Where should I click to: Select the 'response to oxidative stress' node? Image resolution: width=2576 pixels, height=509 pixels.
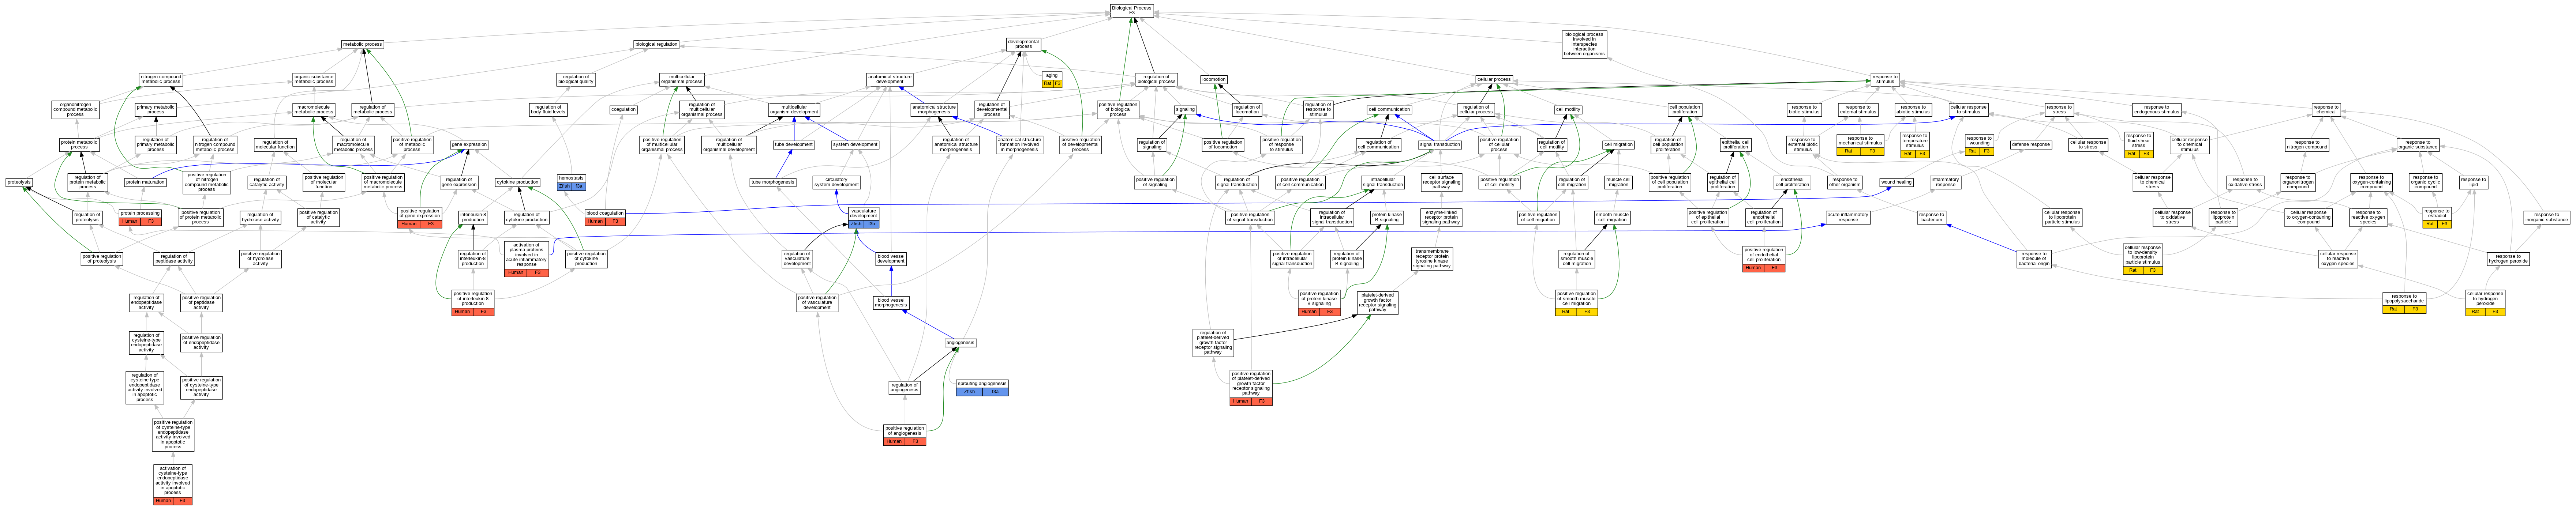coord(2244,182)
